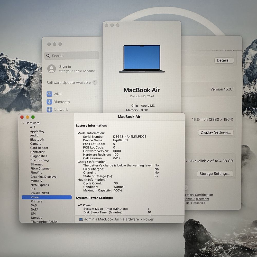
Task: Select Ethernet in Hardware list
Action: (36, 164)
